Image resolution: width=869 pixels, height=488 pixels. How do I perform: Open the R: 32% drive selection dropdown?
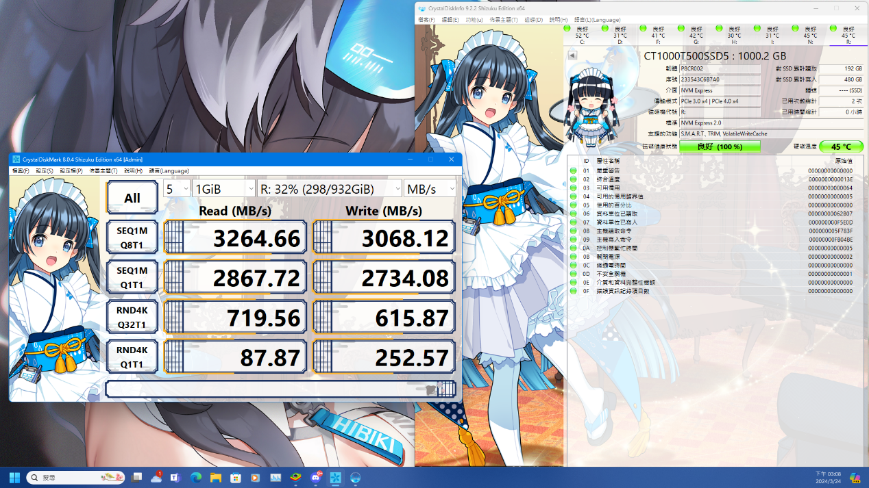[x=329, y=189]
